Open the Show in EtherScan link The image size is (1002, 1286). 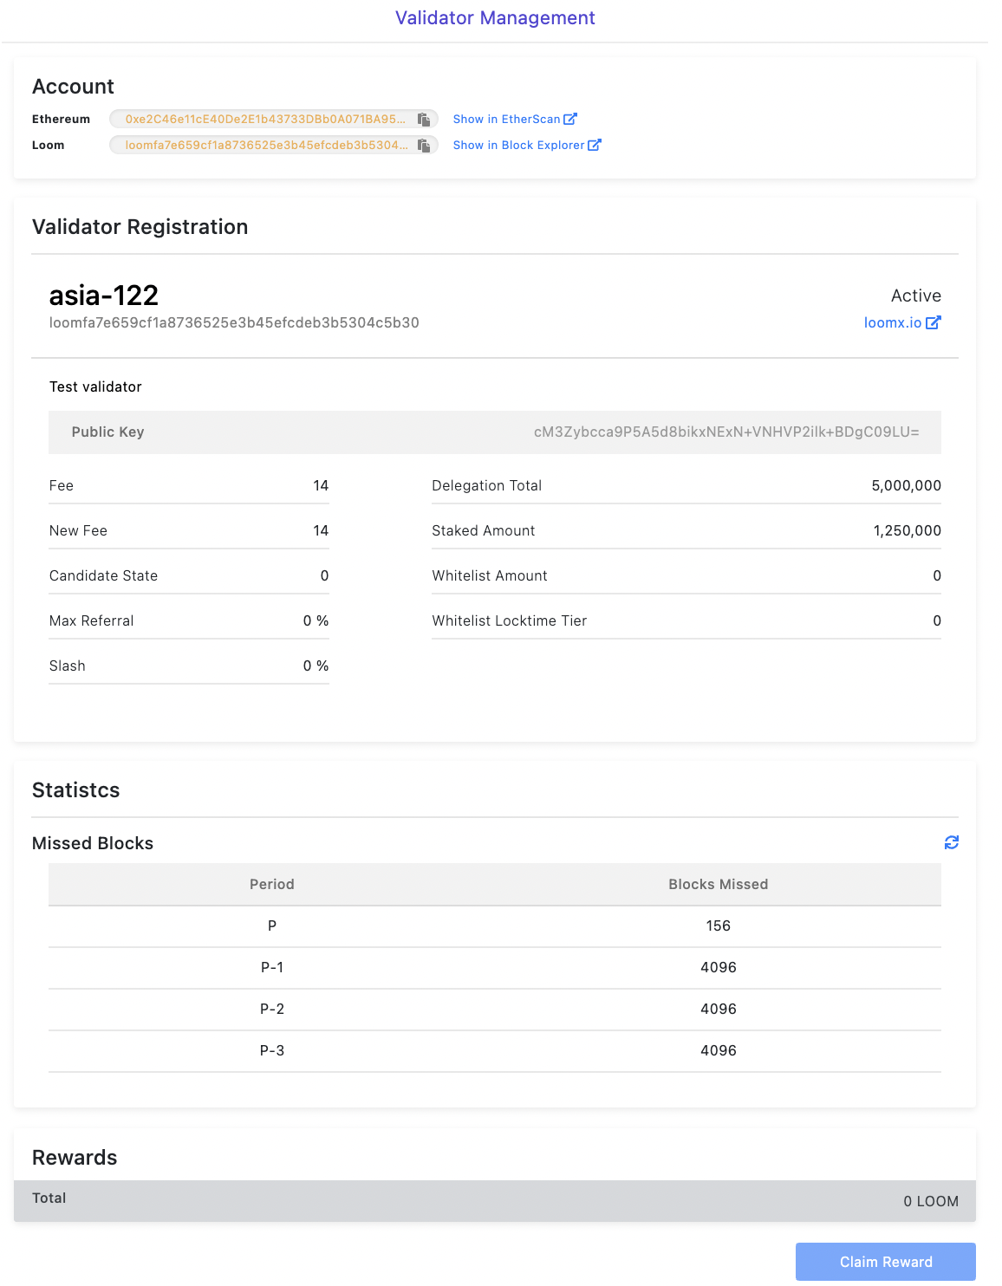tap(507, 119)
